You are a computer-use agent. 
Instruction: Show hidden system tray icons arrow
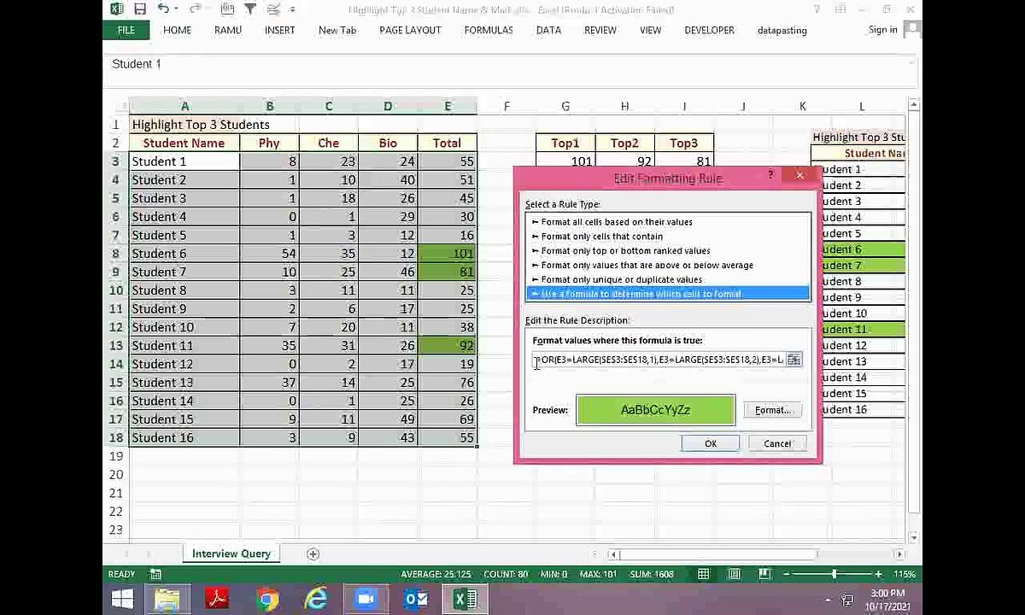pos(828,600)
